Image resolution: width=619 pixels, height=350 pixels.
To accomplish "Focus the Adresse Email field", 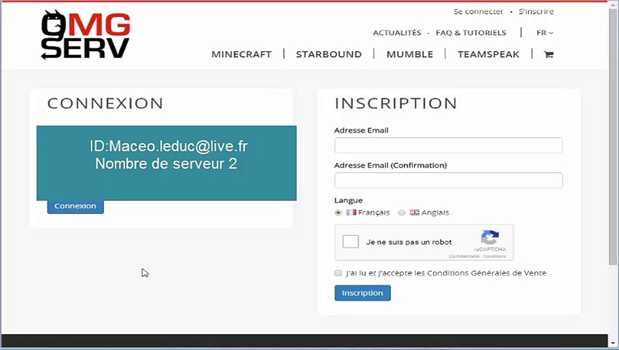I will [x=448, y=145].
